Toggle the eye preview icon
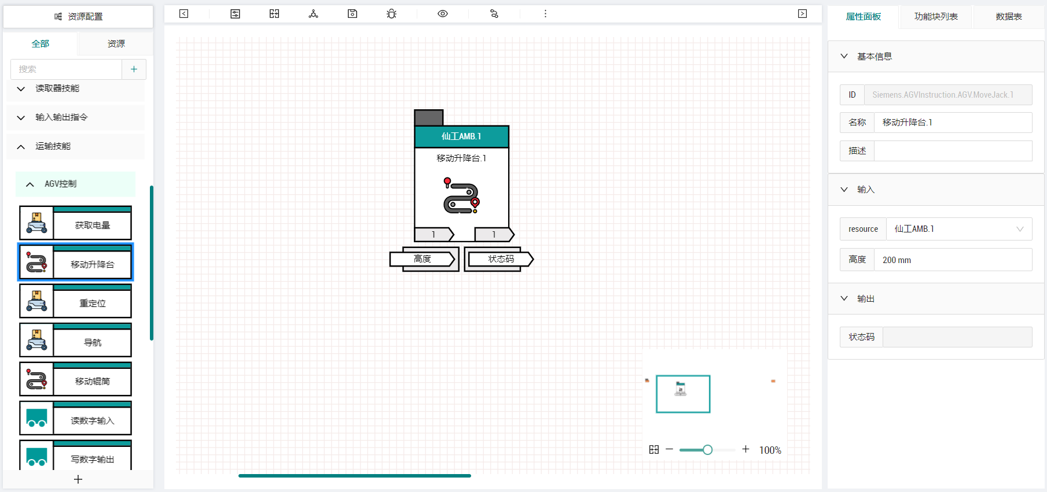The image size is (1047, 492). coord(443,14)
